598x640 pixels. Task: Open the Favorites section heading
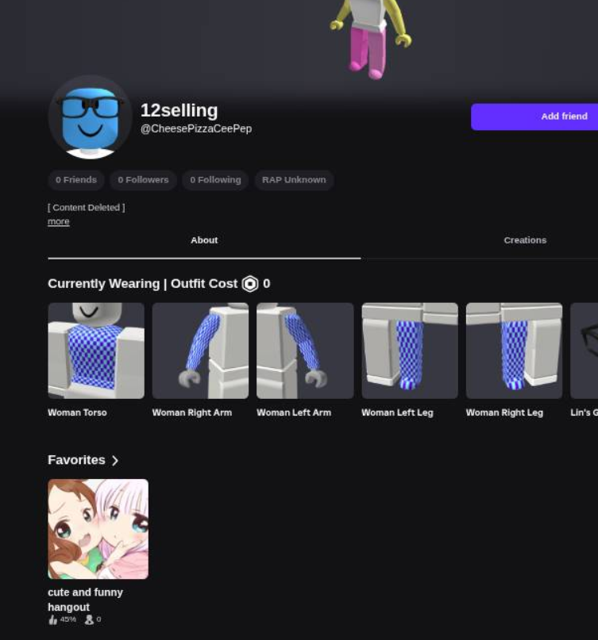coord(76,460)
